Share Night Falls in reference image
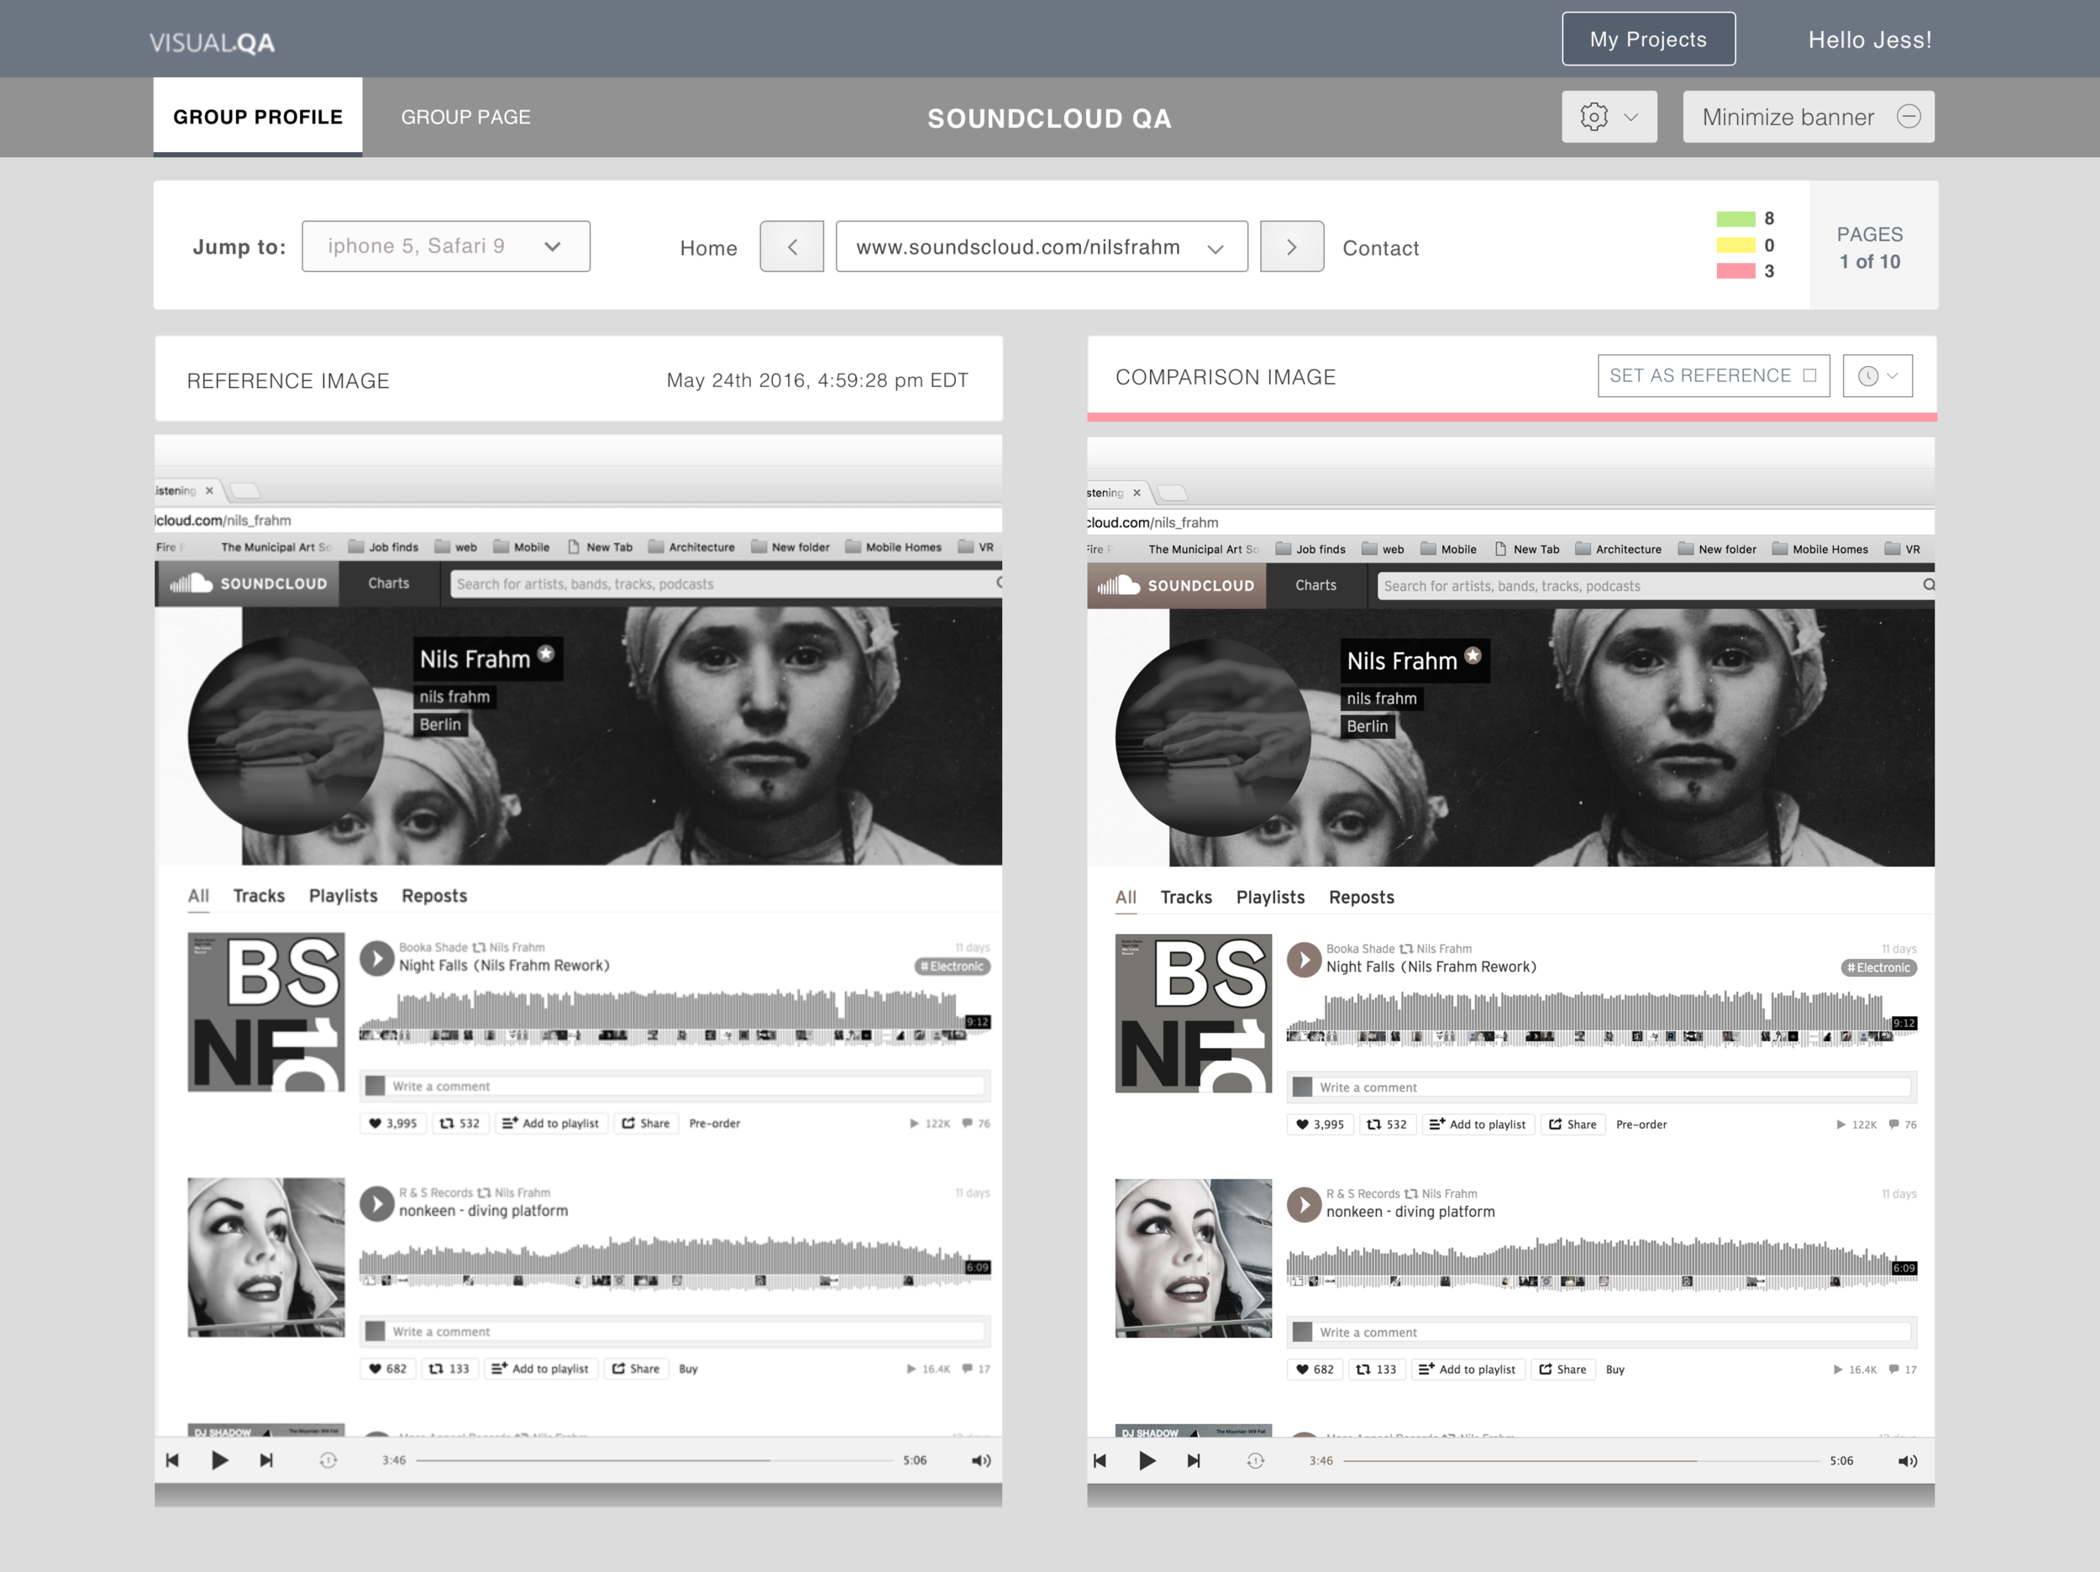This screenshot has width=2100, height=1572. click(x=646, y=1123)
